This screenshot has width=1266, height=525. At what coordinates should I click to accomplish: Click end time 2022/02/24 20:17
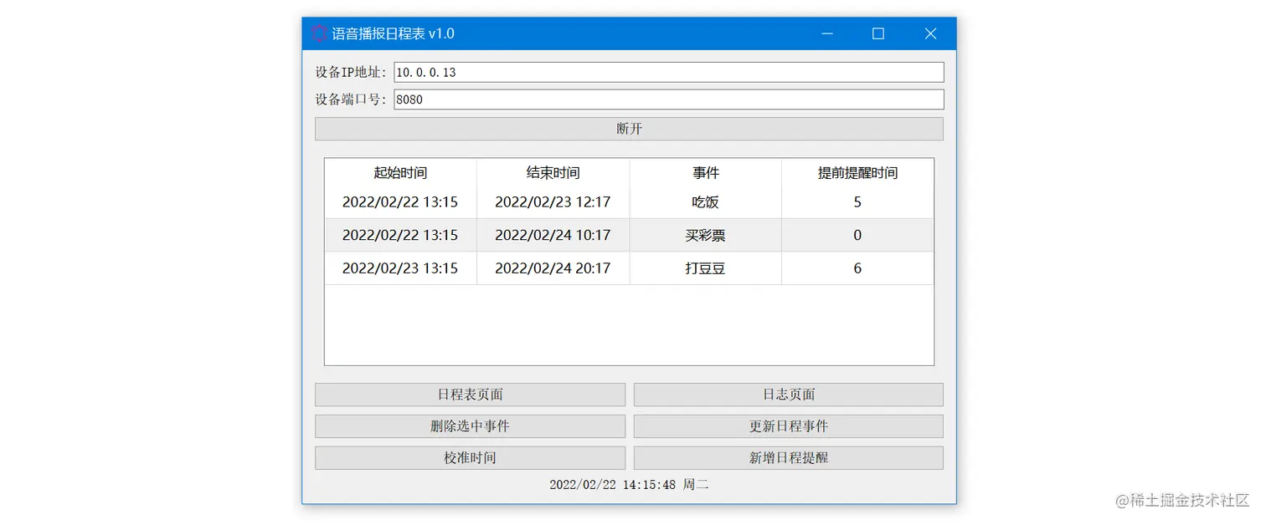click(553, 268)
